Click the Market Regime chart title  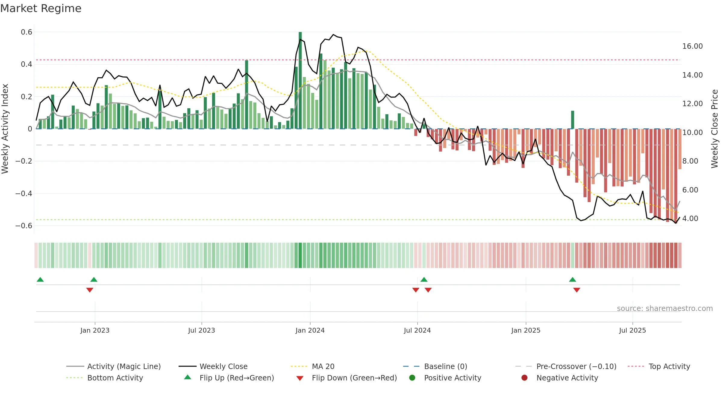(41, 8)
